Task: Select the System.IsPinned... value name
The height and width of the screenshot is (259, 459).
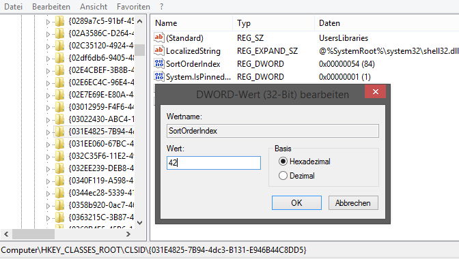Action: [x=199, y=77]
